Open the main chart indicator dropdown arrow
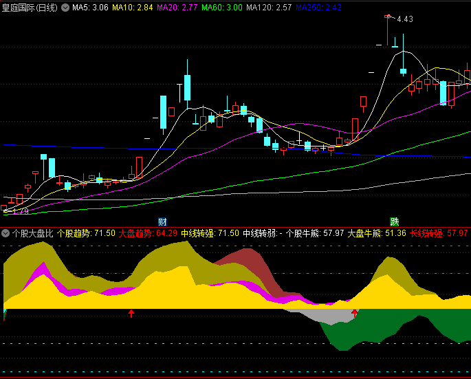 [65, 8]
